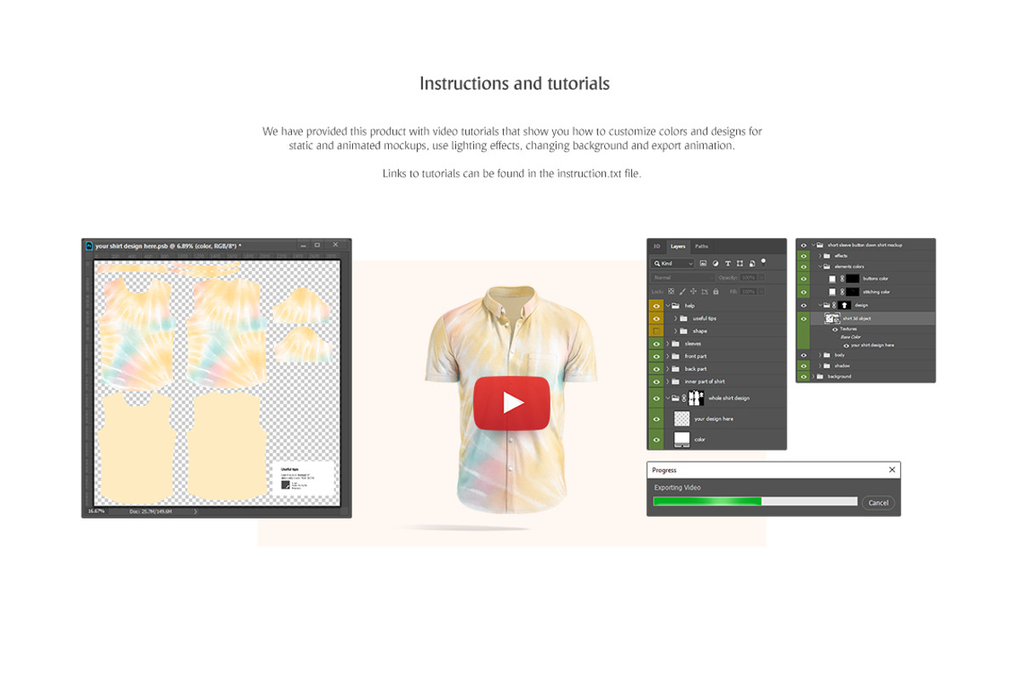This screenshot has width=1021, height=680.
Task: Enable the type layer filter icon
Action: pos(727,263)
